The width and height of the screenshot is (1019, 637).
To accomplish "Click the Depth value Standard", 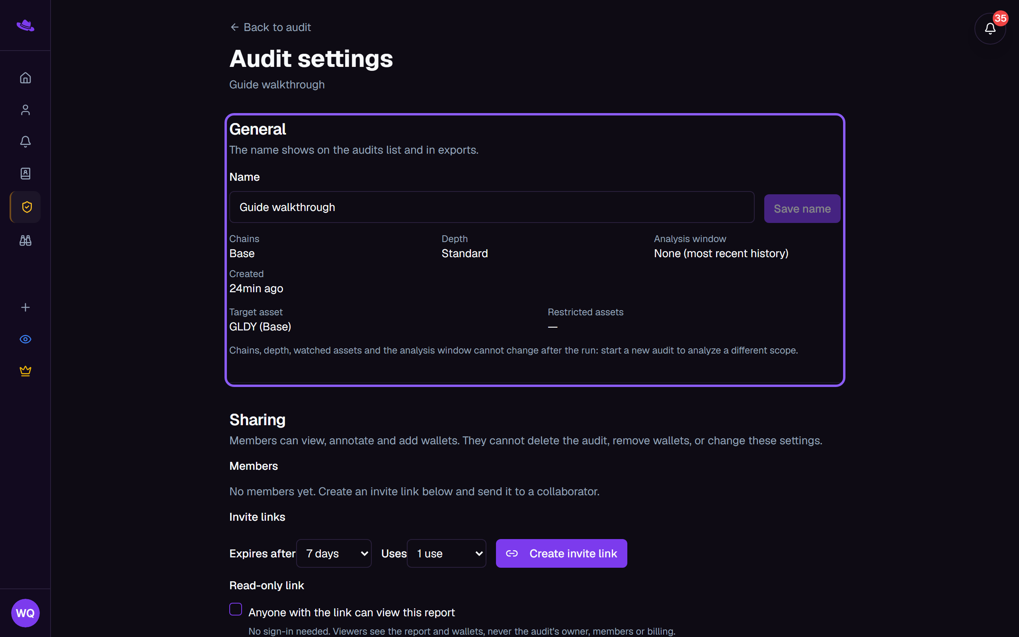I will click(465, 253).
